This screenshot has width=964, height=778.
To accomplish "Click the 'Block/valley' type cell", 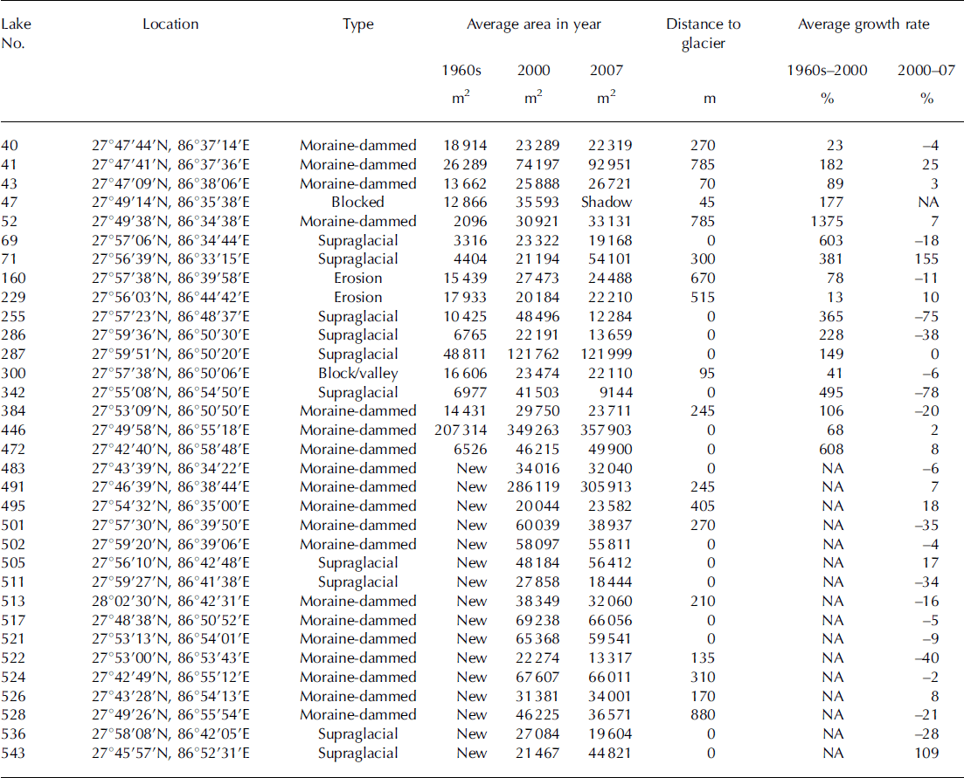I will (x=357, y=373).
